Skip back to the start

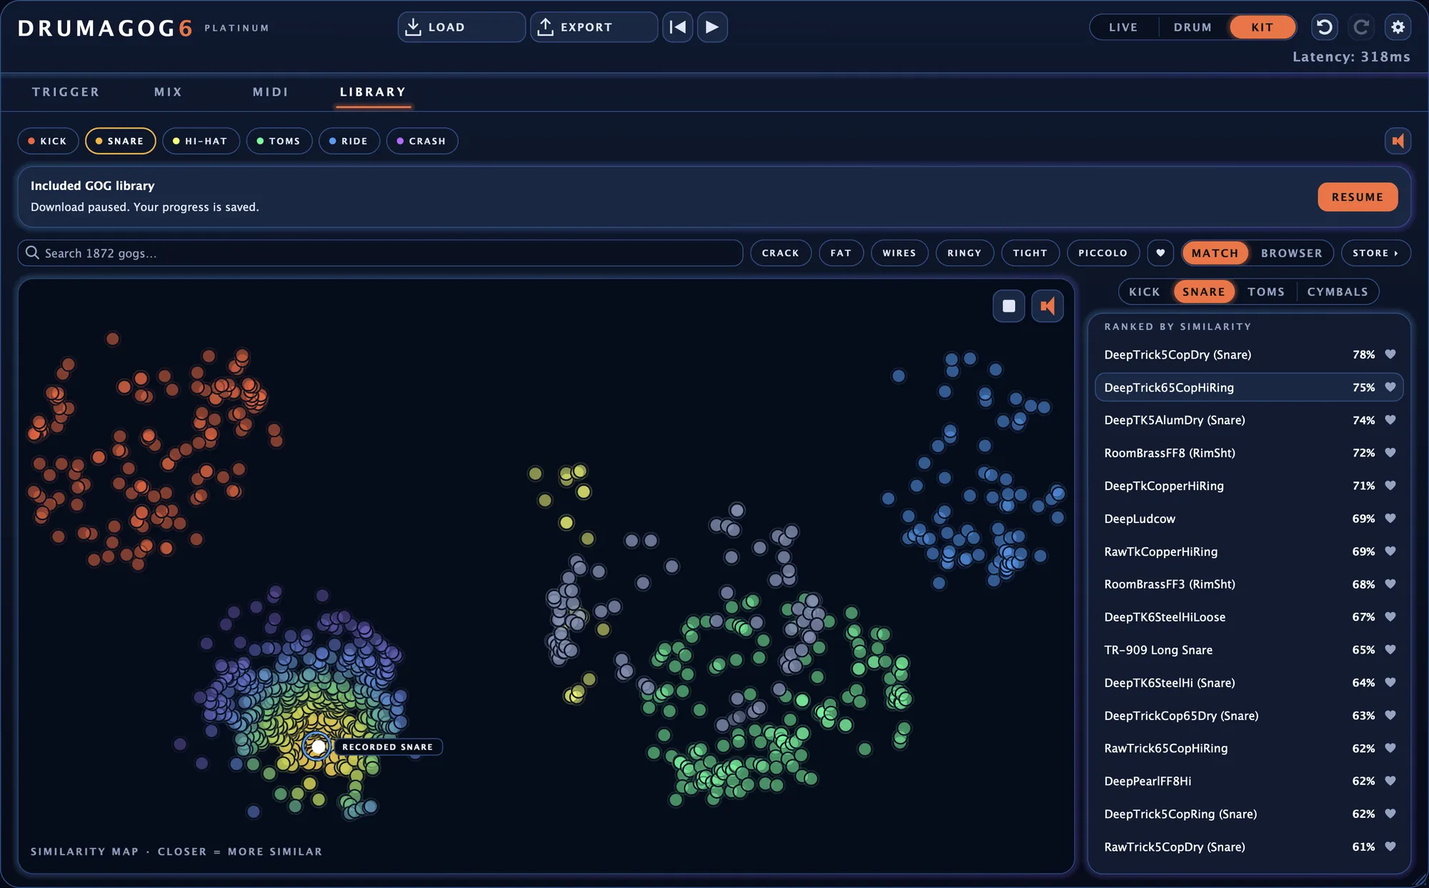[x=677, y=27]
